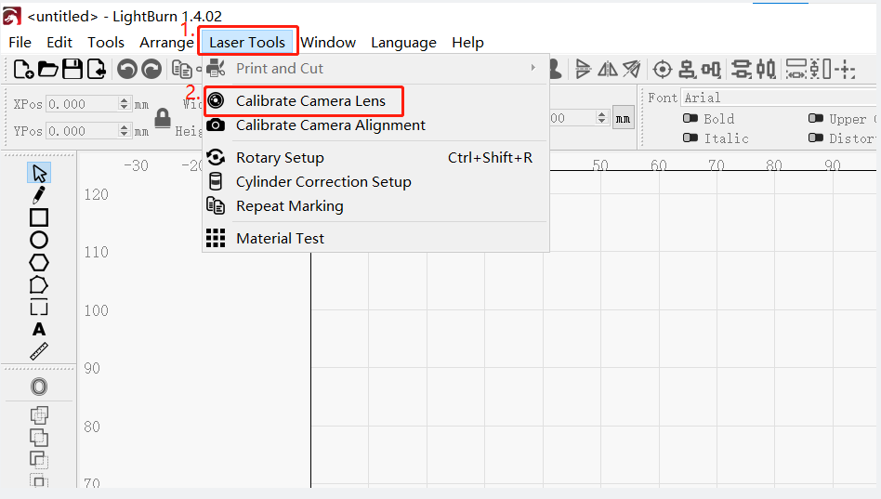Distribute objects horizontally
This screenshot has height=499, width=881.
click(x=766, y=70)
